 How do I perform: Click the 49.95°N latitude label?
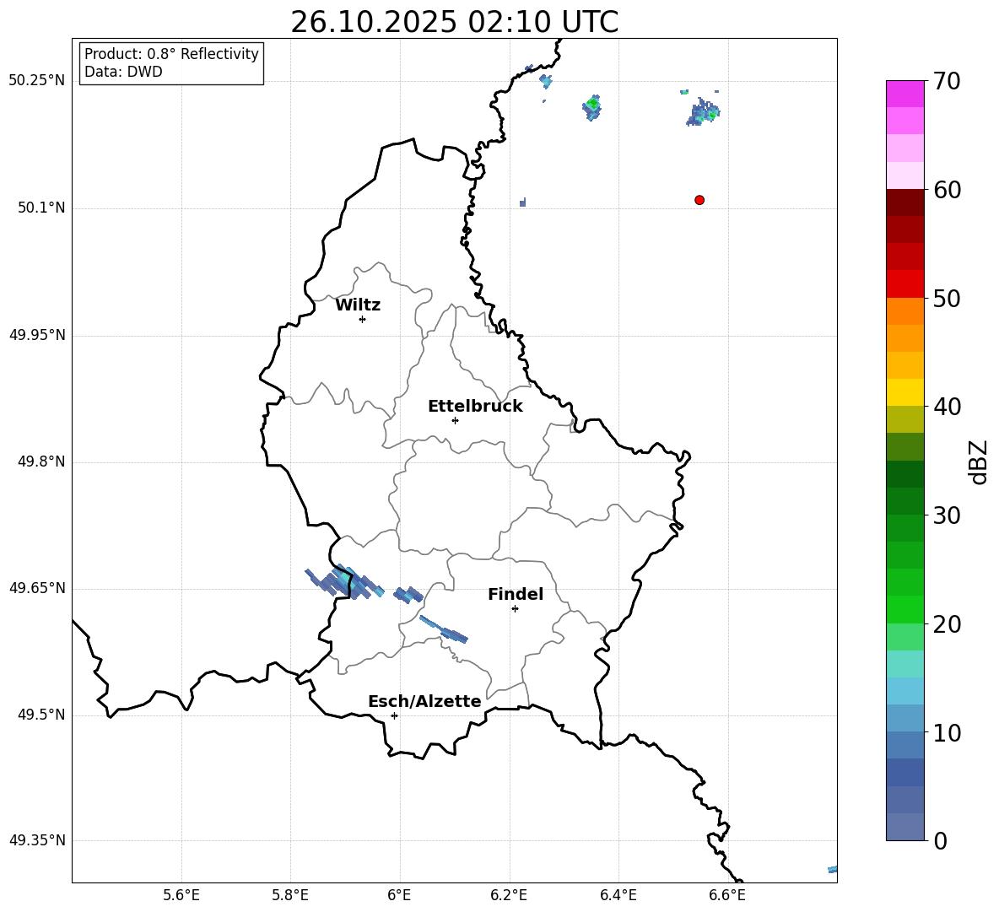(x=37, y=335)
